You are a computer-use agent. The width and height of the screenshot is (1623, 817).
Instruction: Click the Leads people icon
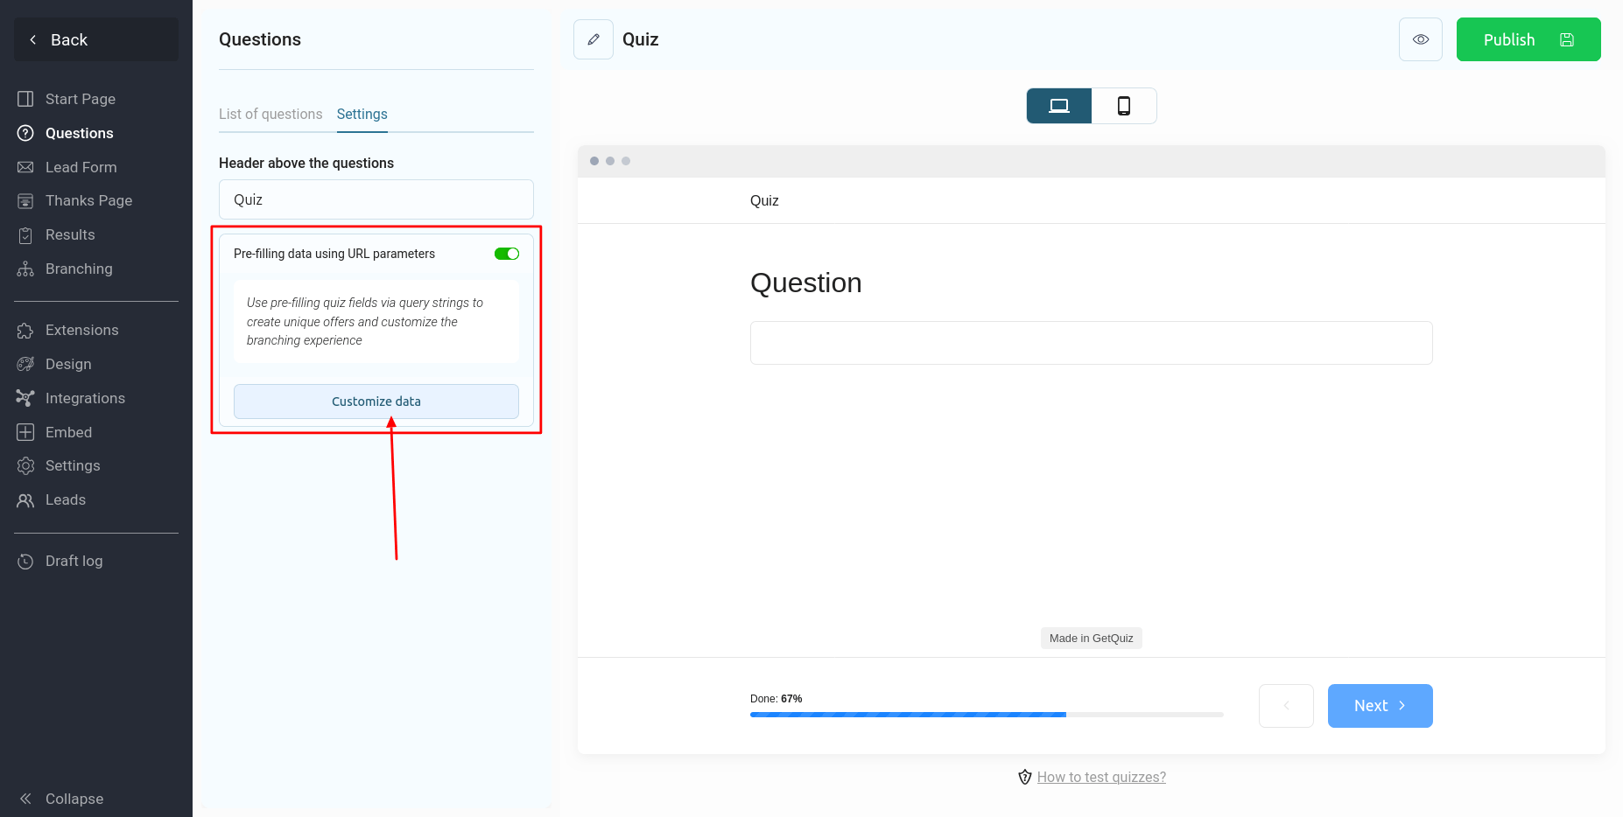click(x=26, y=500)
